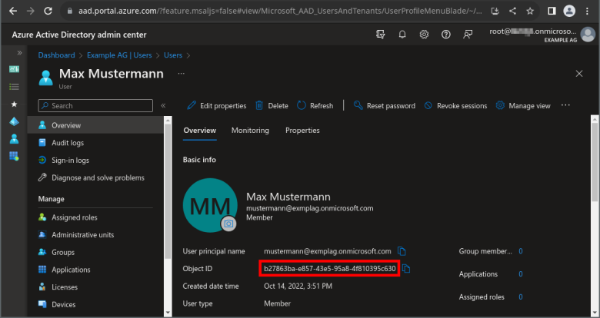
Task: Open Sign-in logs in the sidebar
Action: click(70, 161)
